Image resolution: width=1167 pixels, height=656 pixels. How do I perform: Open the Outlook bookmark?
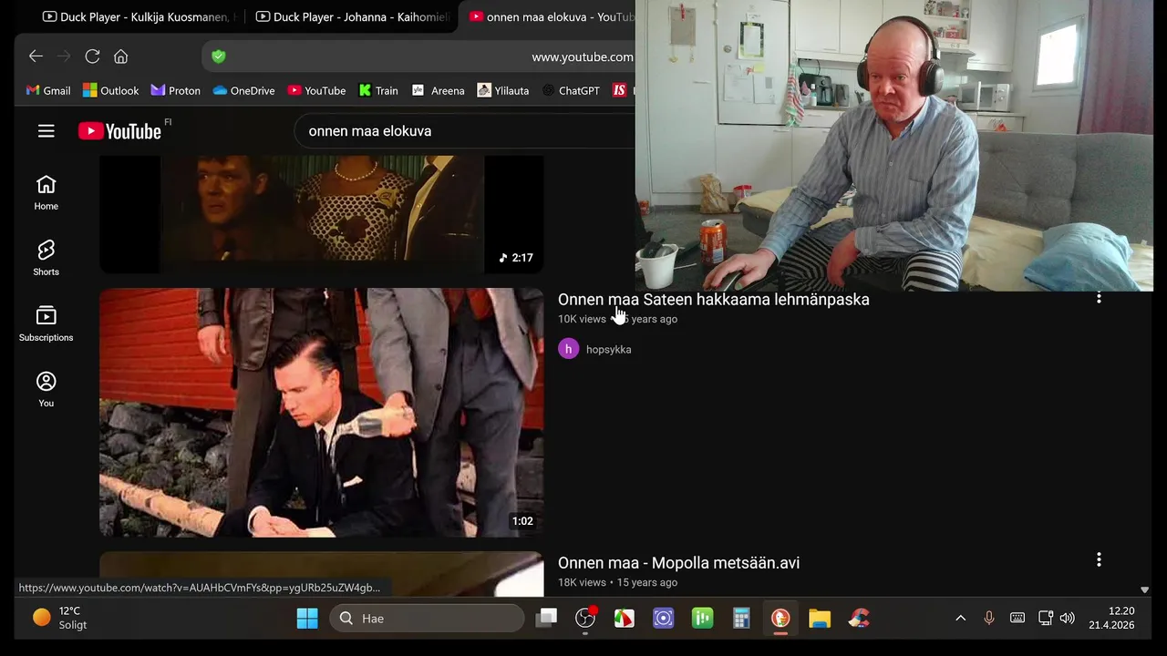pos(111,90)
